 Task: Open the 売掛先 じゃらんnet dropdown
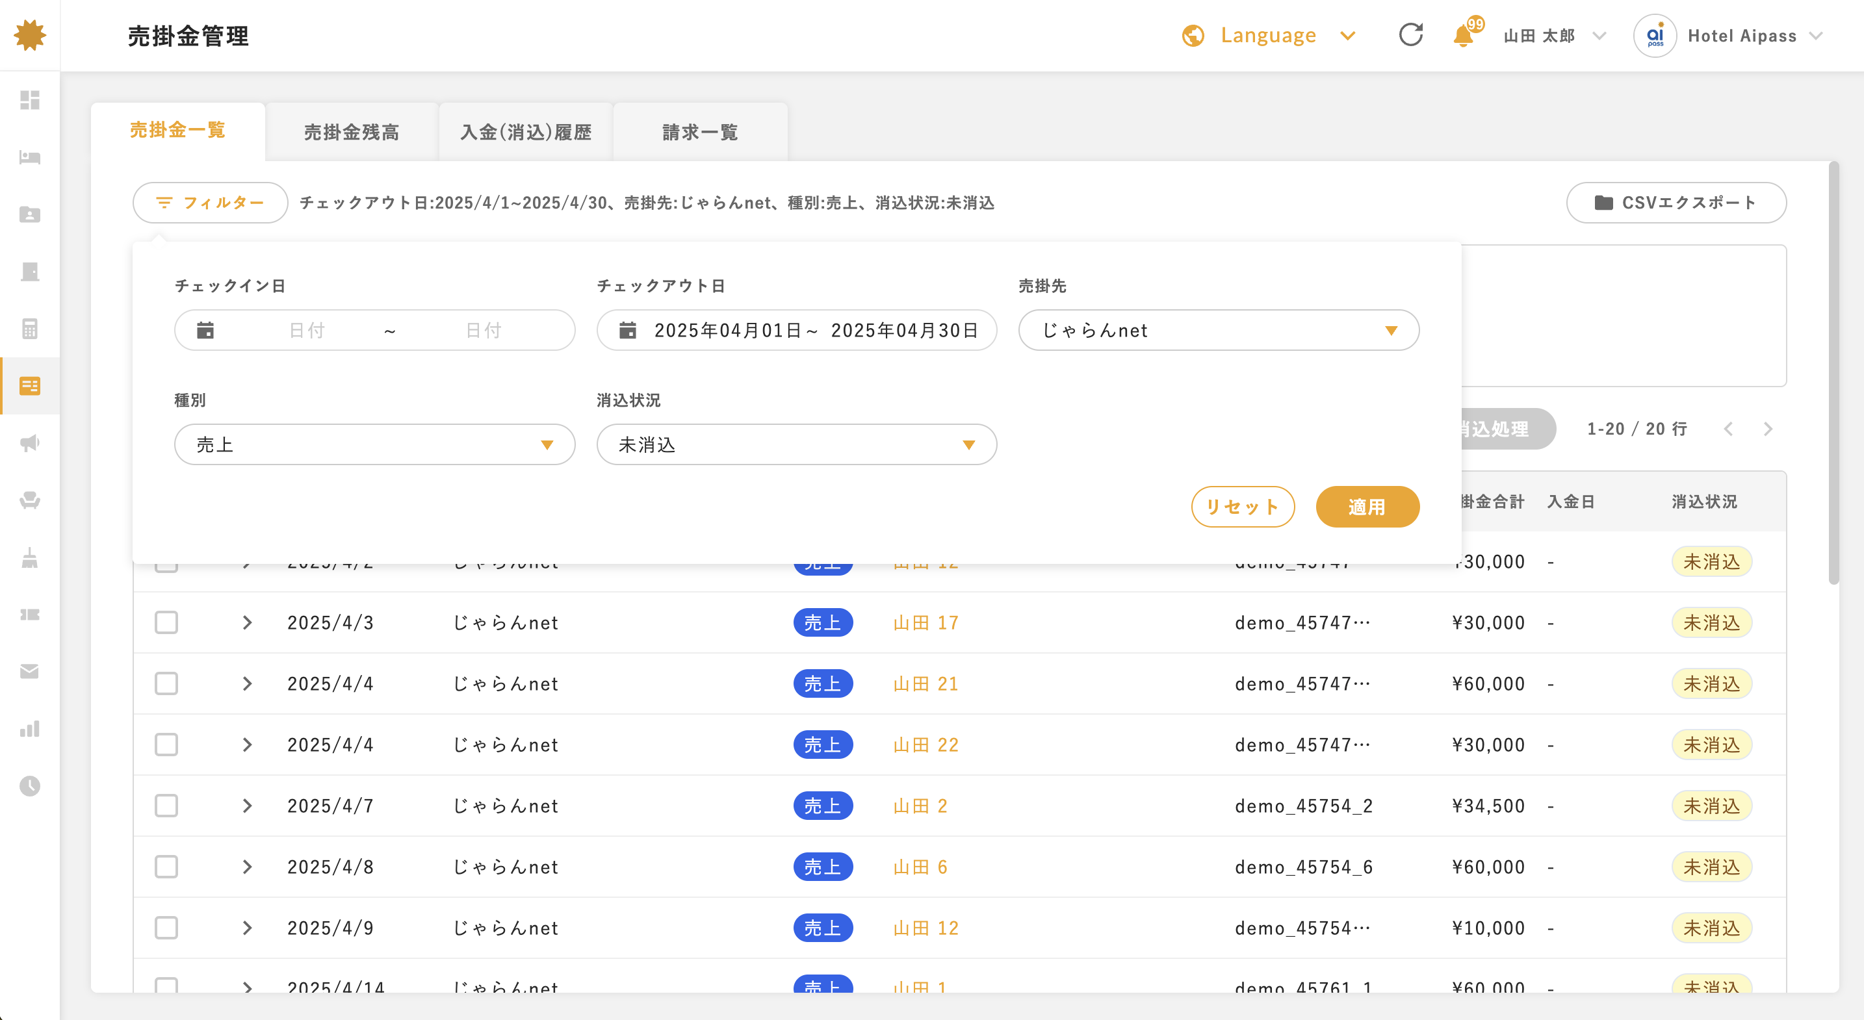pos(1219,330)
